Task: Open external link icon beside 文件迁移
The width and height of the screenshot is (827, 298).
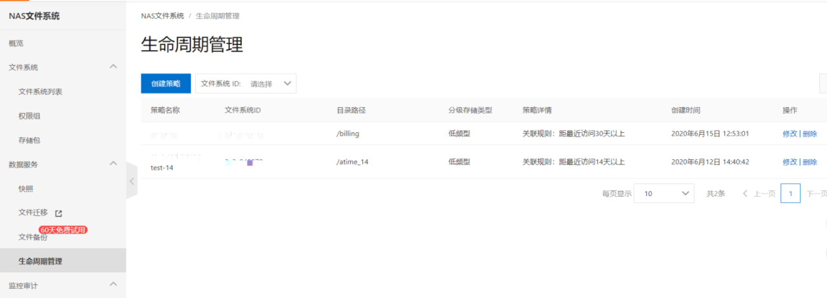Action: 58,214
